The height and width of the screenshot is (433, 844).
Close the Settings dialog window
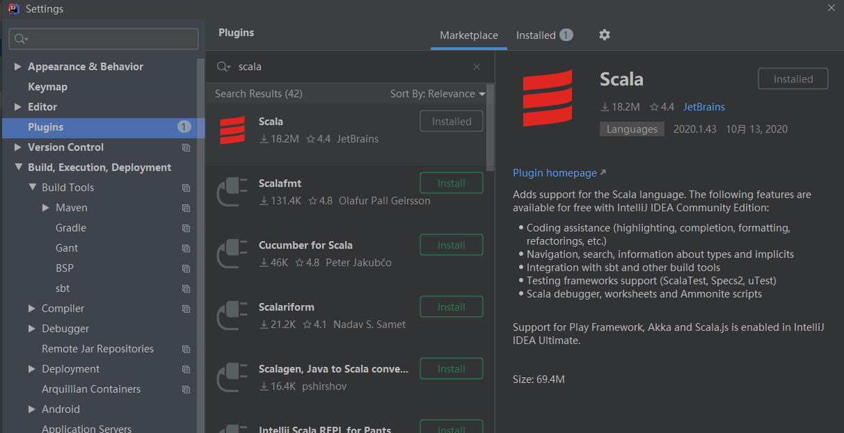tap(831, 8)
